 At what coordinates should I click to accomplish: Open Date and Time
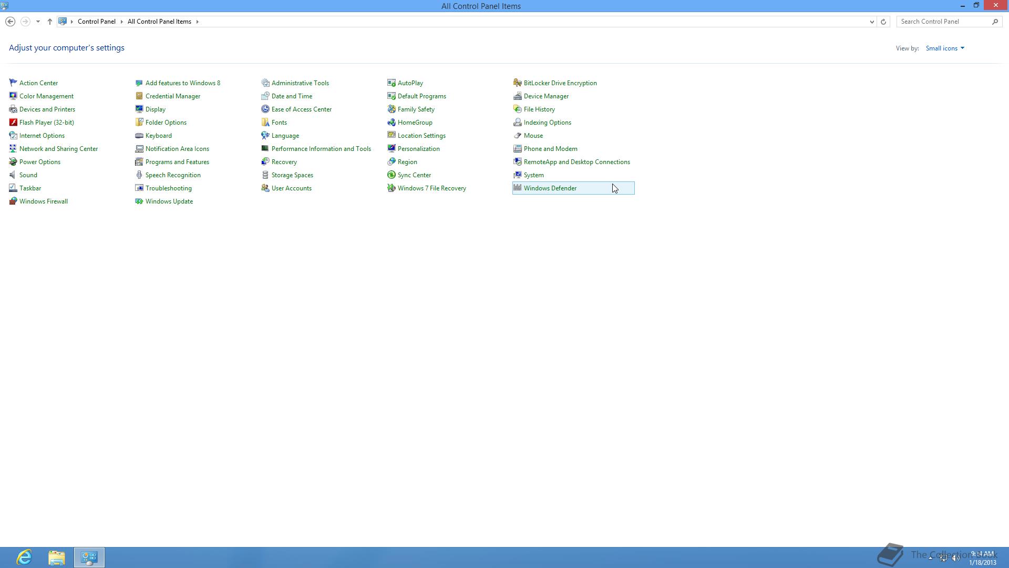pyautogui.click(x=292, y=96)
